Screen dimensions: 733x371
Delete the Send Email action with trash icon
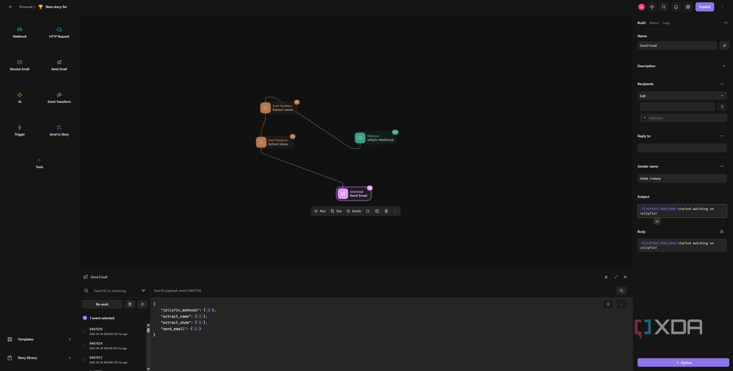pyautogui.click(x=386, y=211)
